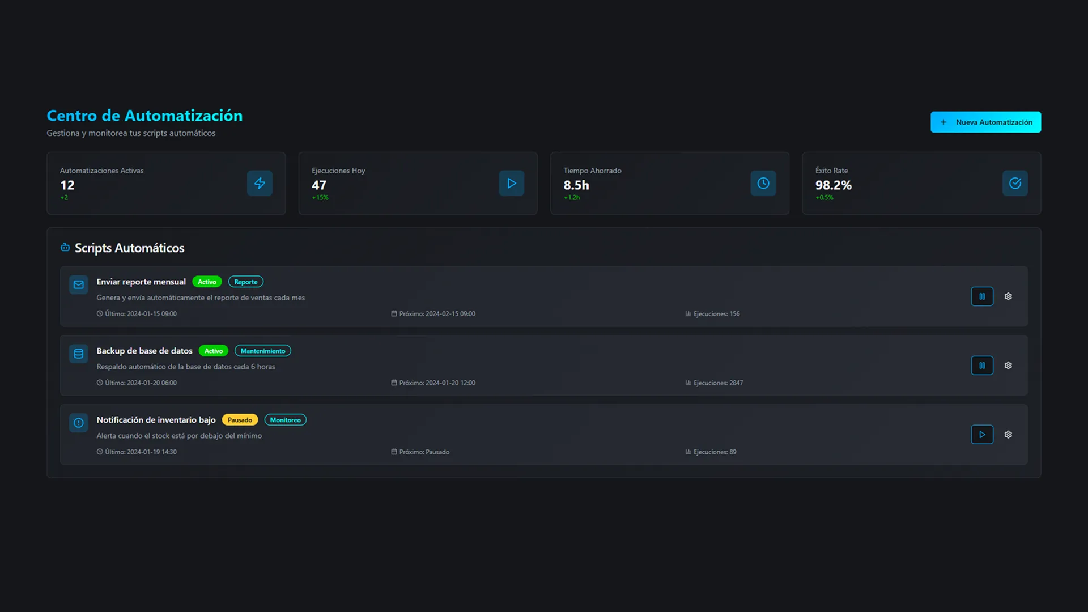Click the checkmark icon in Éxito Rate card

click(x=1014, y=183)
